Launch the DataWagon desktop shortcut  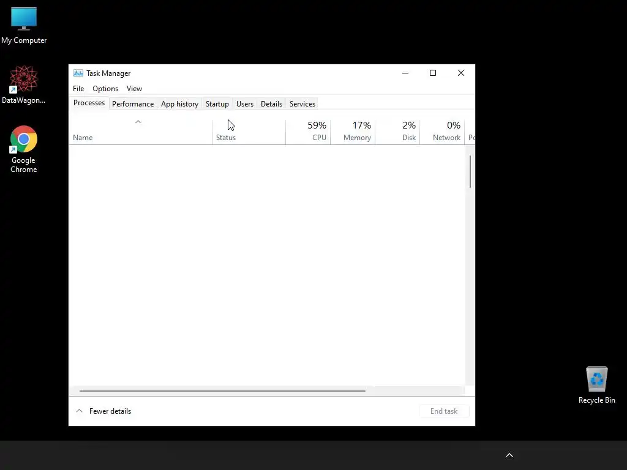point(24,84)
